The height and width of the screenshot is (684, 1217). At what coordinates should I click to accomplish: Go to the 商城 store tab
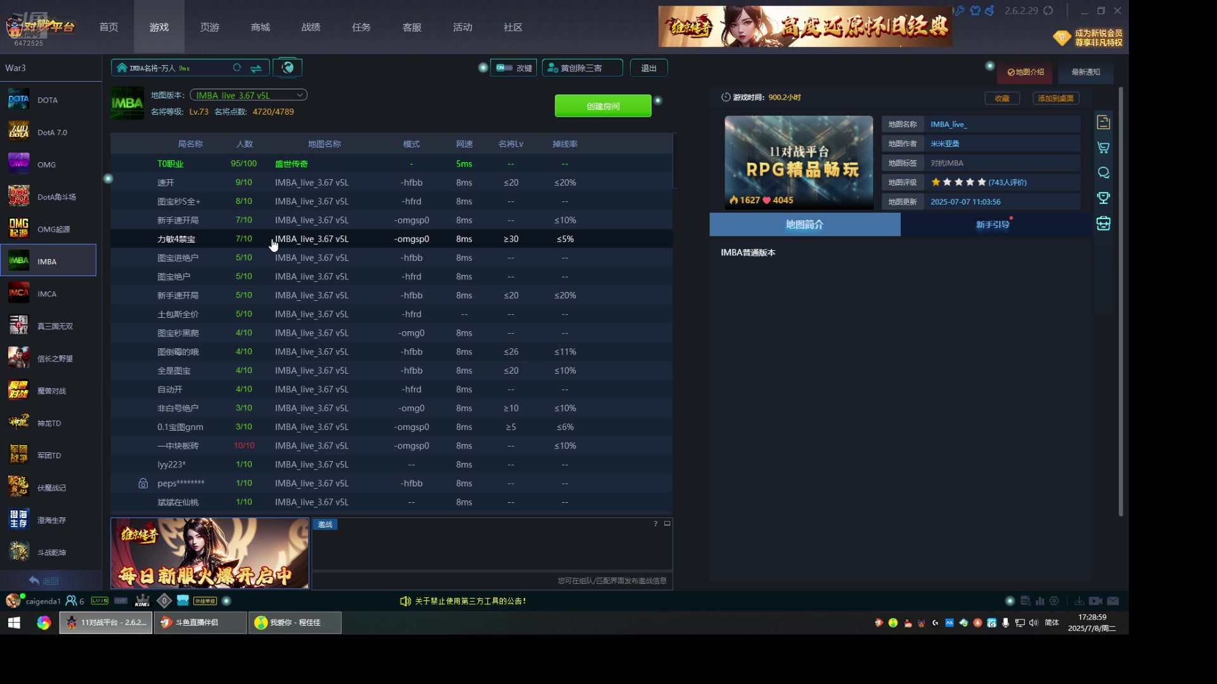click(x=261, y=27)
